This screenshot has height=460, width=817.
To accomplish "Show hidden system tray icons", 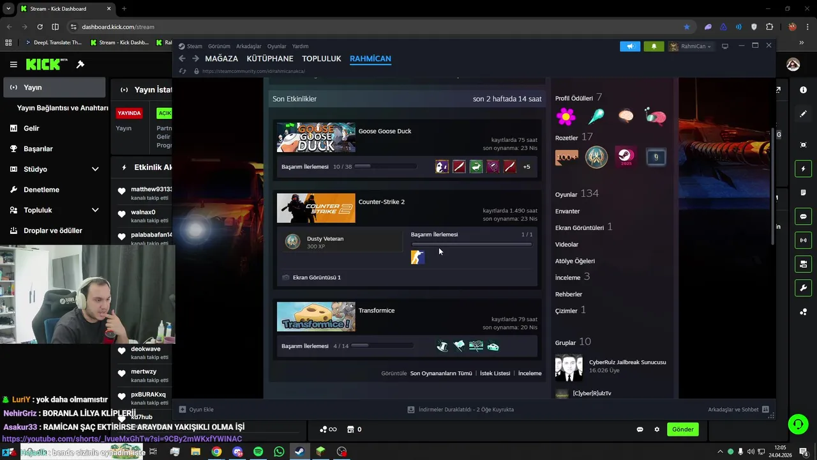I will click(x=720, y=452).
